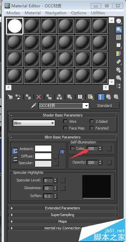Click the Specular color swatch

click(x=43, y=164)
